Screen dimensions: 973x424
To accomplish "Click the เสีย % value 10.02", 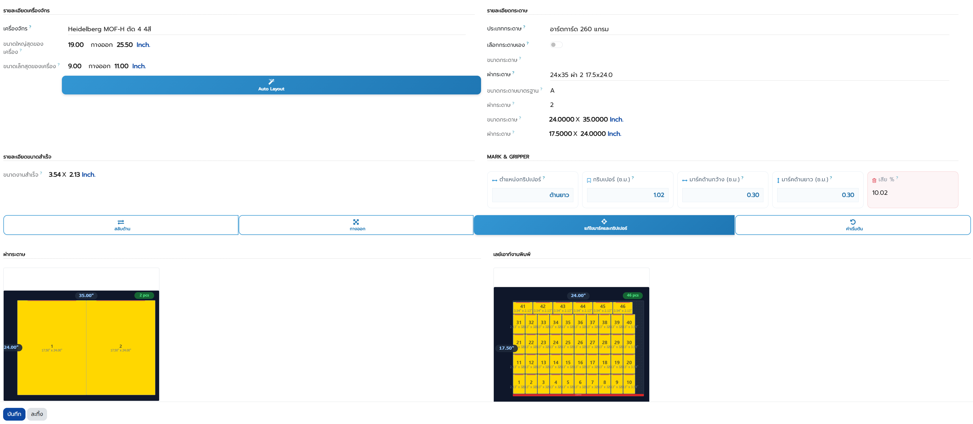I will coord(880,193).
